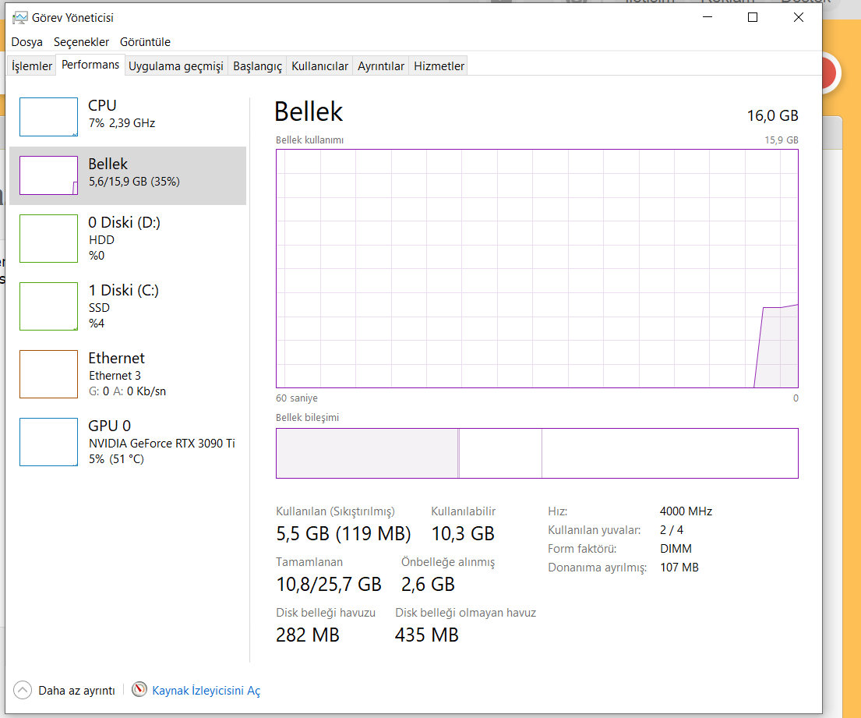Screen dimensions: 861x718
Task: Click the '60 saniye' graph axis label
Action: coord(297,398)
